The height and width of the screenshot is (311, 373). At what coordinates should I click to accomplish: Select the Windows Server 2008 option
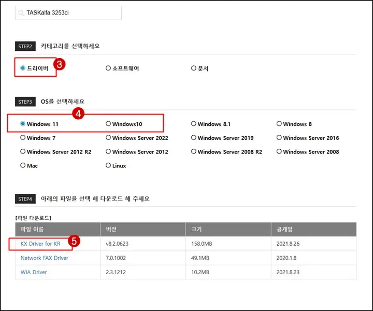tap(279, 151)
